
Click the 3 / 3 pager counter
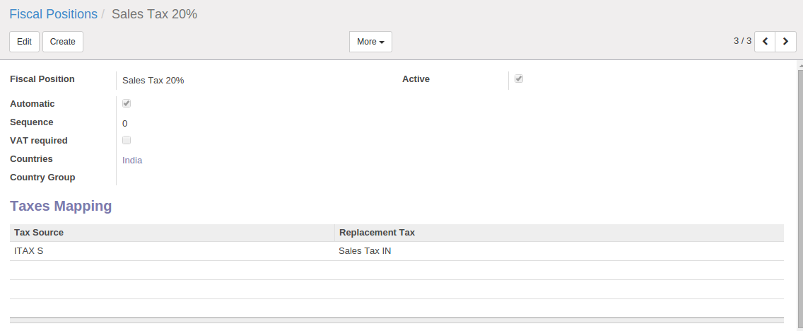click(742, 41)
